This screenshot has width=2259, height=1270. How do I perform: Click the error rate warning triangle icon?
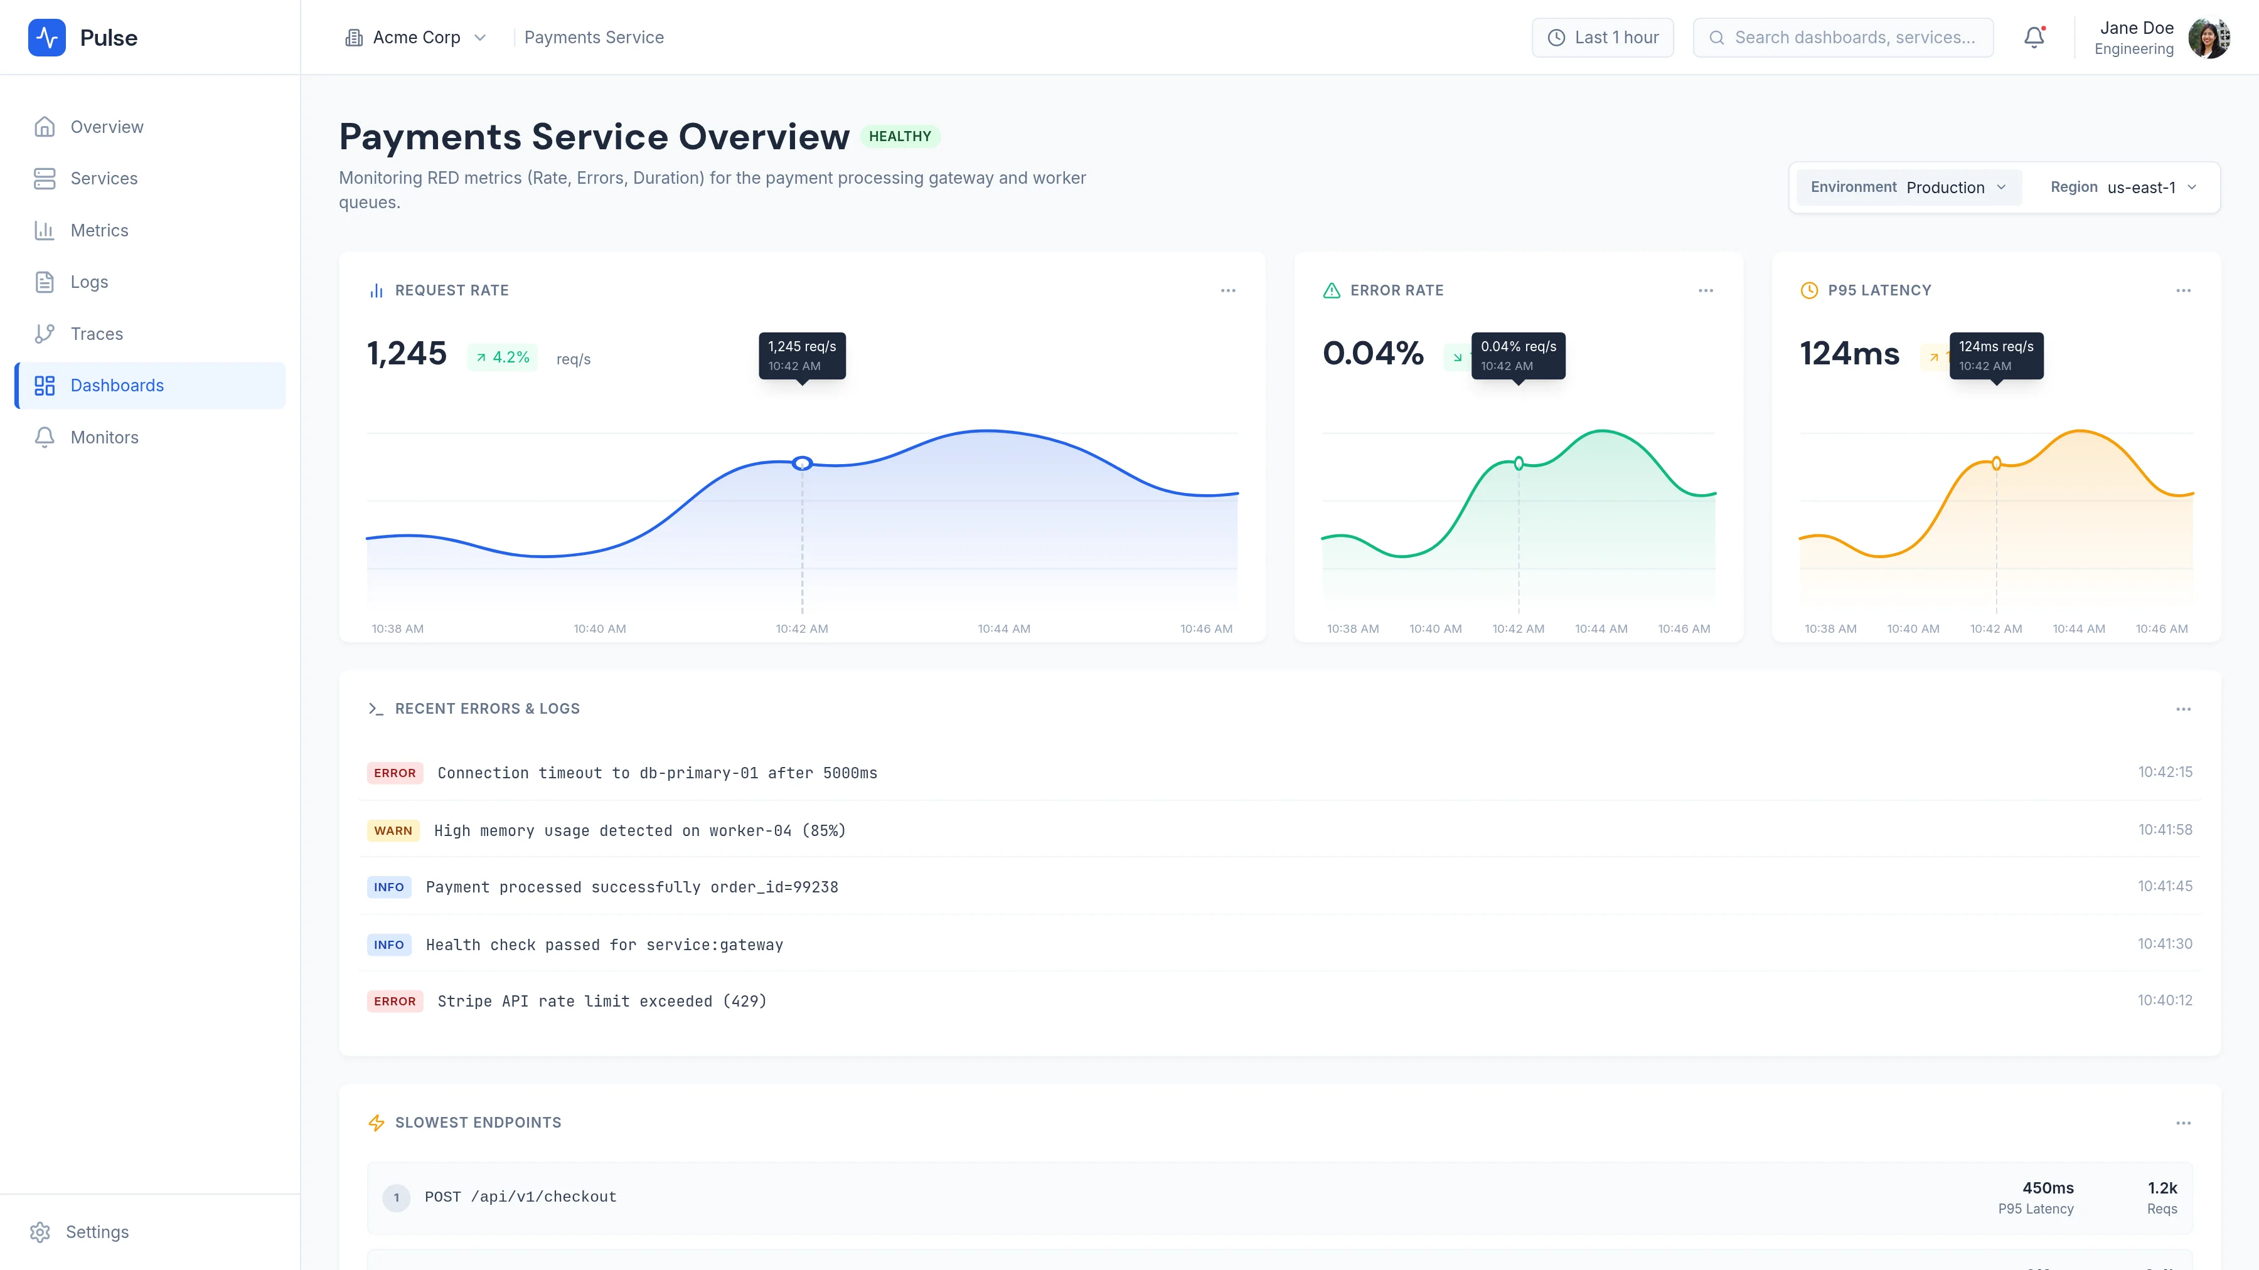click(x=1332, y=289)
